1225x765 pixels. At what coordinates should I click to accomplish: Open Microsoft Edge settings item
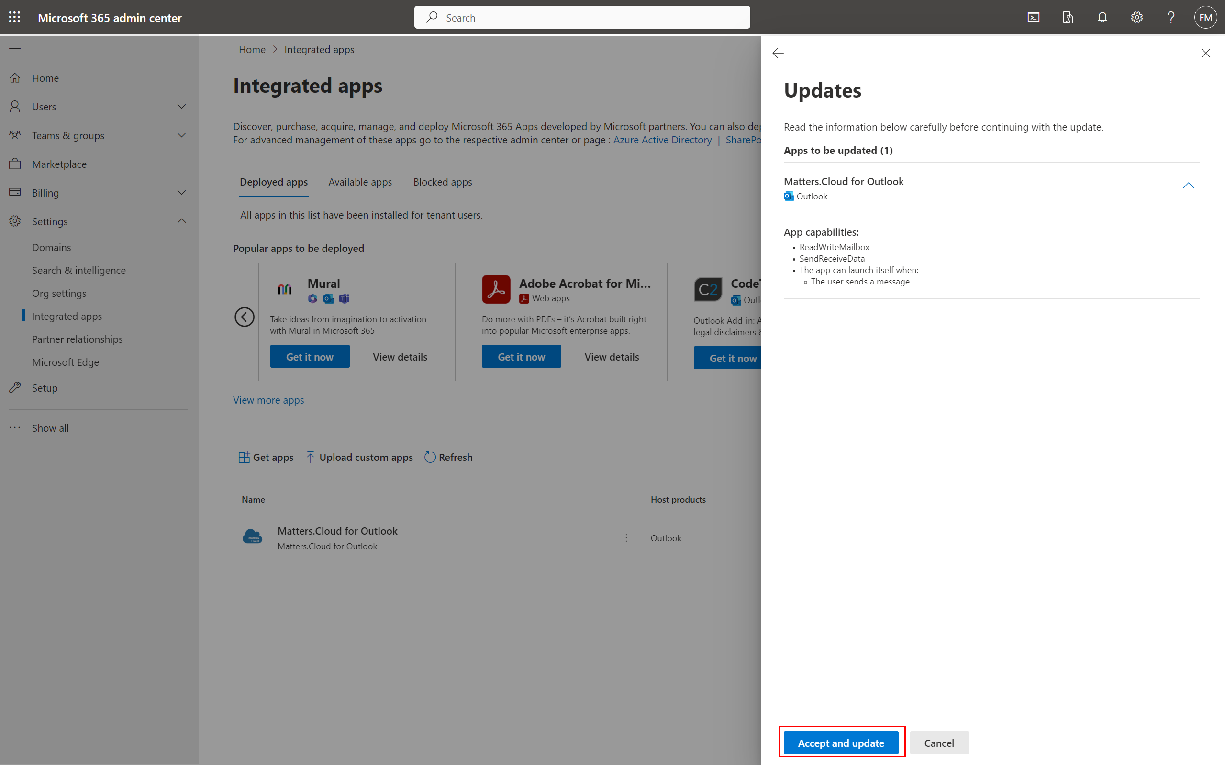[65, 362]
